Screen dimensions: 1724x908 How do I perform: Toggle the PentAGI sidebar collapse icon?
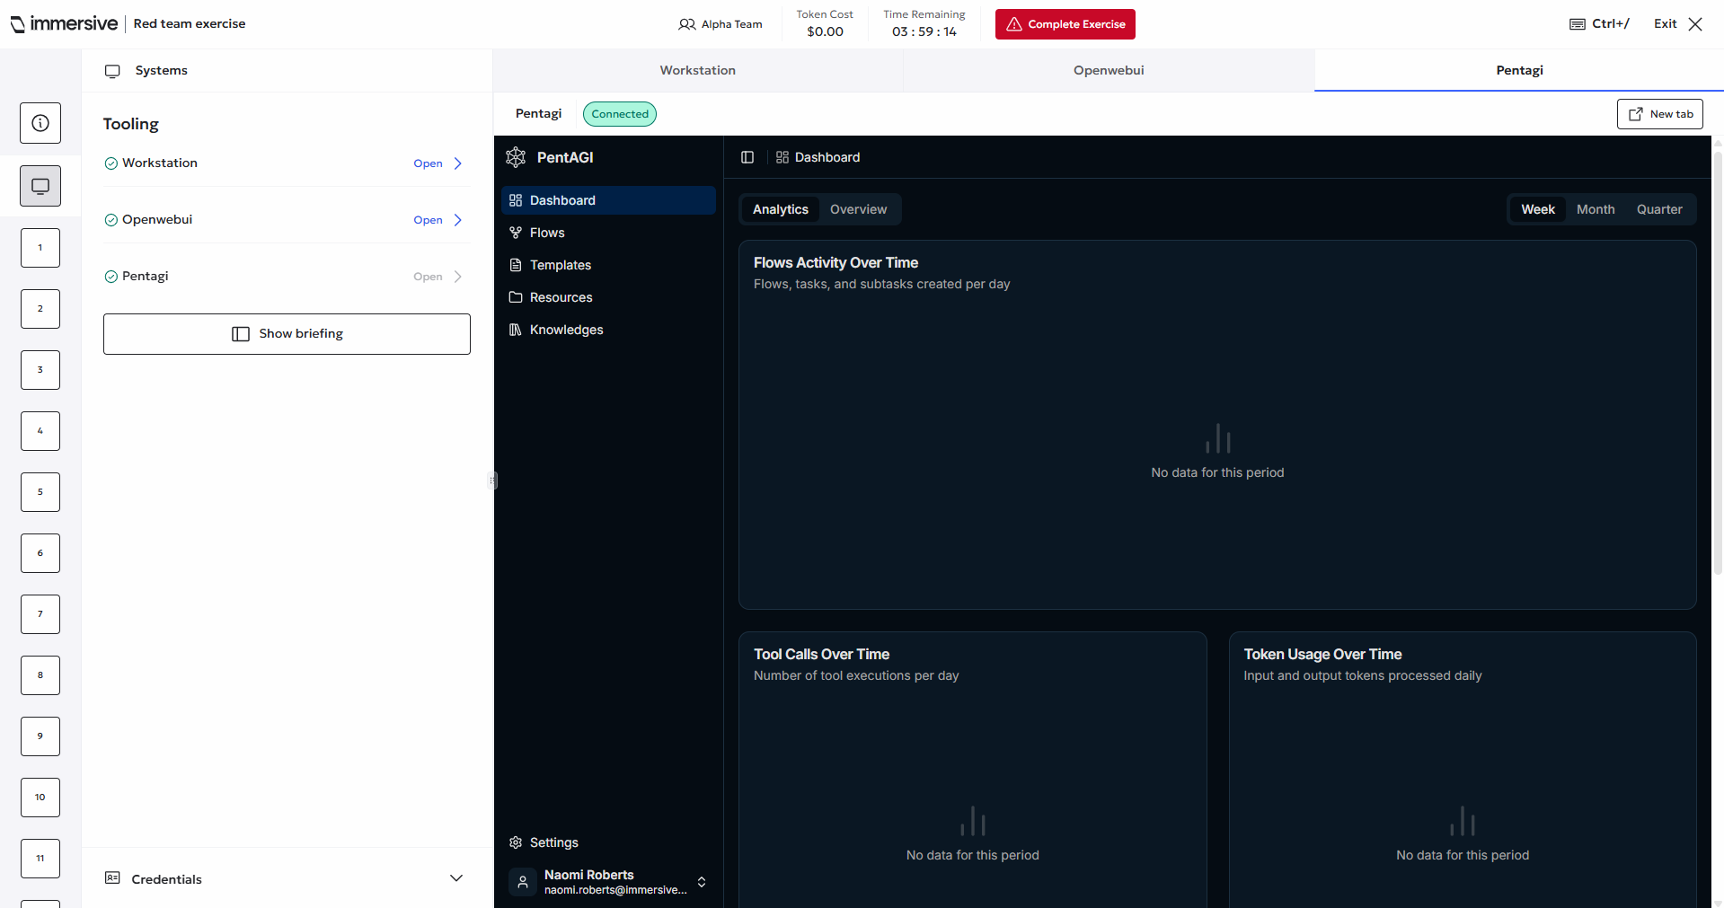click(x=747, y=157)
